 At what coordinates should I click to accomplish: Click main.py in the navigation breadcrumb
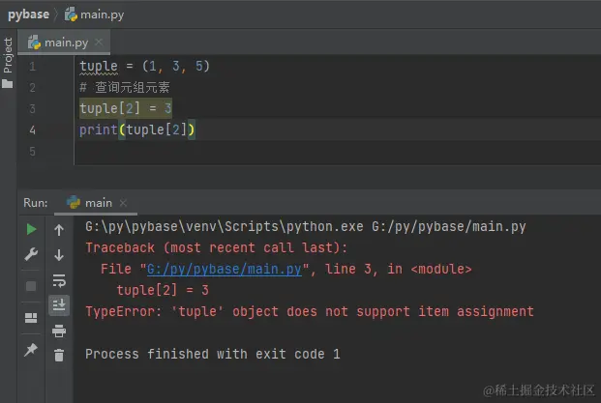[102, 14]
